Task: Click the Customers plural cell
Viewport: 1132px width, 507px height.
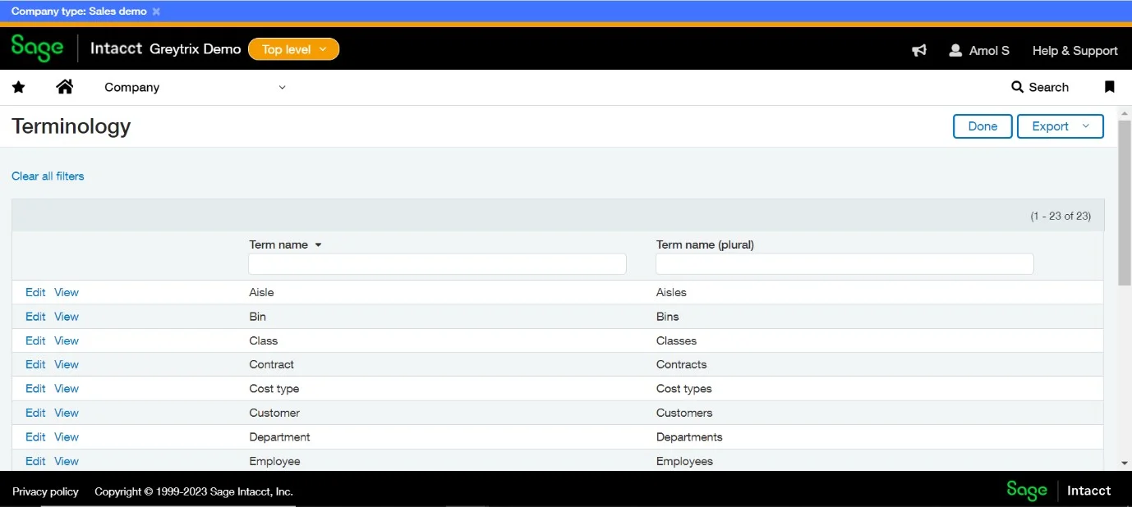Action: point(684,413)
